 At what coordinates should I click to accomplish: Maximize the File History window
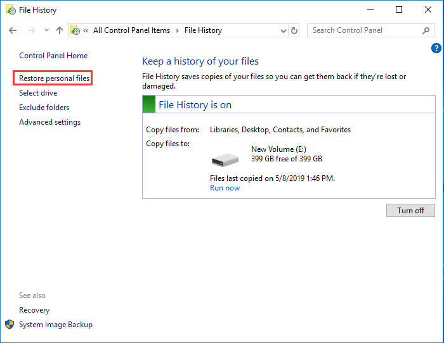pos(399,10)
